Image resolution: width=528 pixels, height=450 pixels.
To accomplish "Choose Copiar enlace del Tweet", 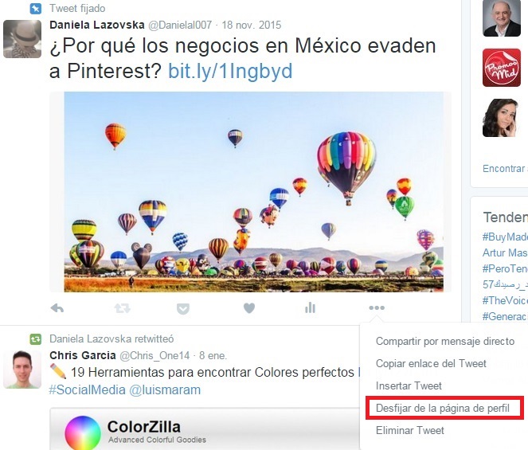I will (x=431, y=363).
